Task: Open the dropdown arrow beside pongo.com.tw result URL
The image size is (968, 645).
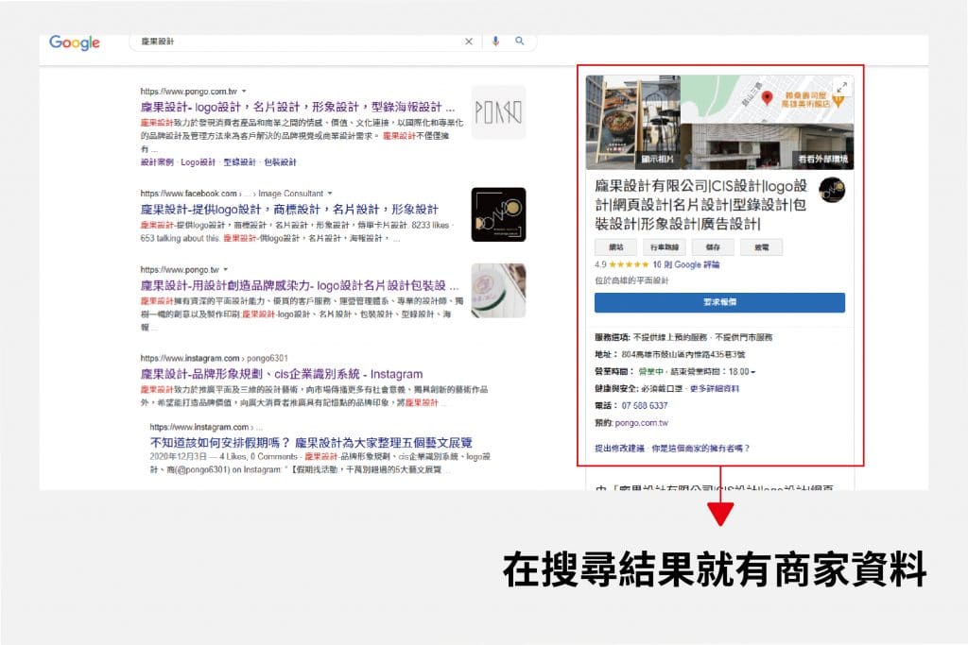Action: [x=243, y=91]
